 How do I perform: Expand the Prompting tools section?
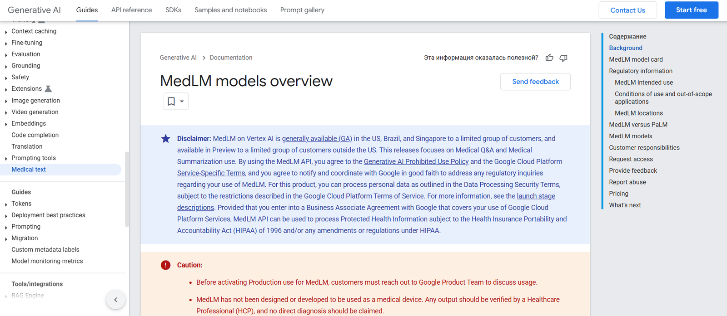point(6,159)
